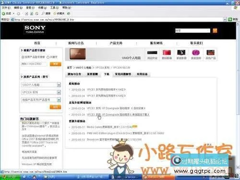Open the 帮助 (Help) menu
Image resolution: width=240 pixels, height=180 pixels.
point(67,8)
